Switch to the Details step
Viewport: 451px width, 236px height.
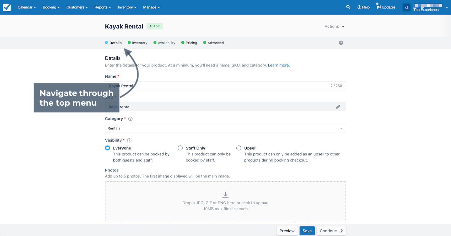[113, 43]
